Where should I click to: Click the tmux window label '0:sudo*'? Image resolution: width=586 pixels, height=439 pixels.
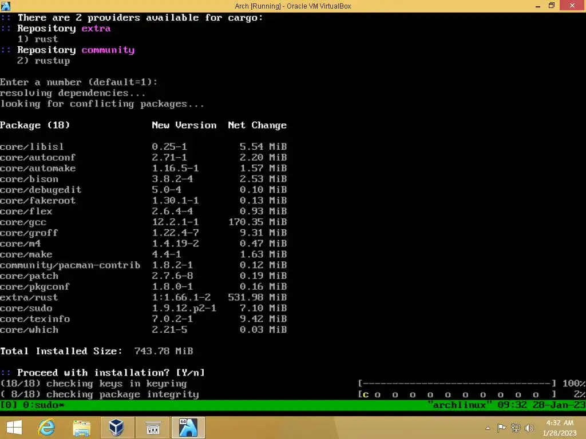[43, 405]
